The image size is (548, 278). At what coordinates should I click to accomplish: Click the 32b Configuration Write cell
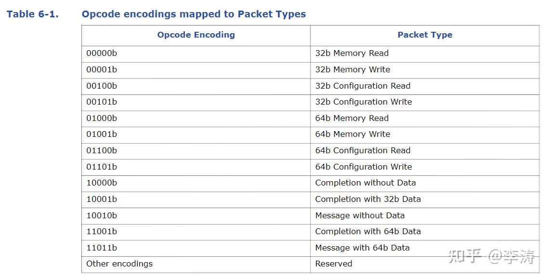coord(364,102)
